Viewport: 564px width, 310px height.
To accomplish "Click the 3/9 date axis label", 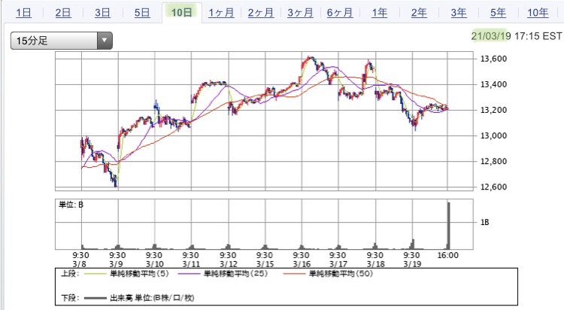I will click(x=116, y=264).
